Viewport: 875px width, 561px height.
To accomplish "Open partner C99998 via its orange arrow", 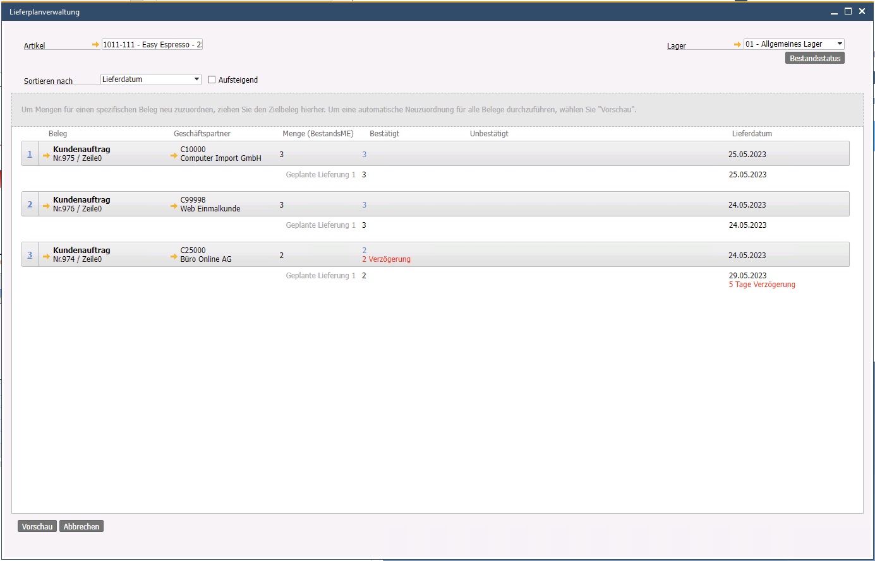I will tap(174, 206).
